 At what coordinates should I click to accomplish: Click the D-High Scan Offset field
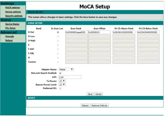coord(100,41)
